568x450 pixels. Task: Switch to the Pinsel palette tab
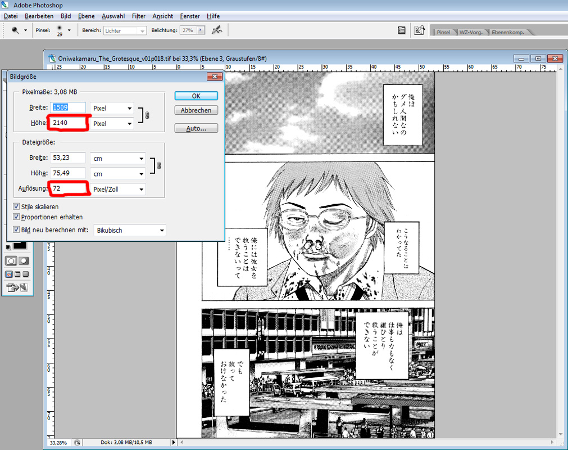pos(443,32)
